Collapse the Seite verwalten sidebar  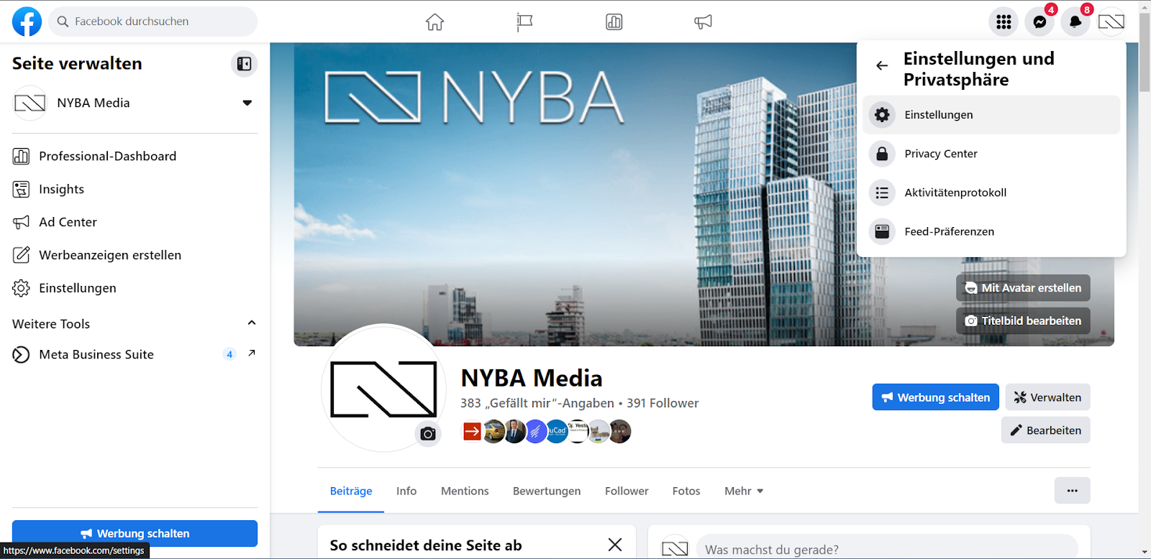[245, 64]
